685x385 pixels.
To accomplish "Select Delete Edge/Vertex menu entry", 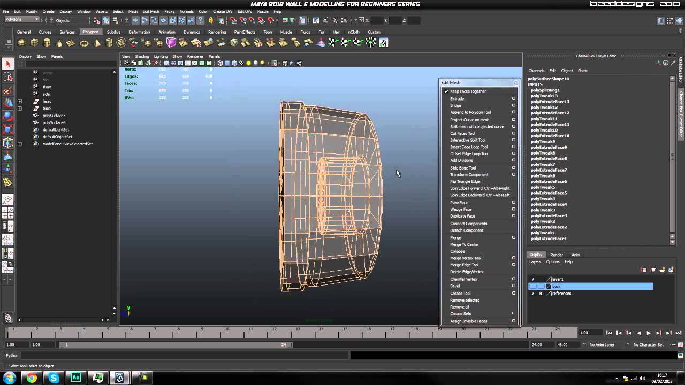I will 467,272.
